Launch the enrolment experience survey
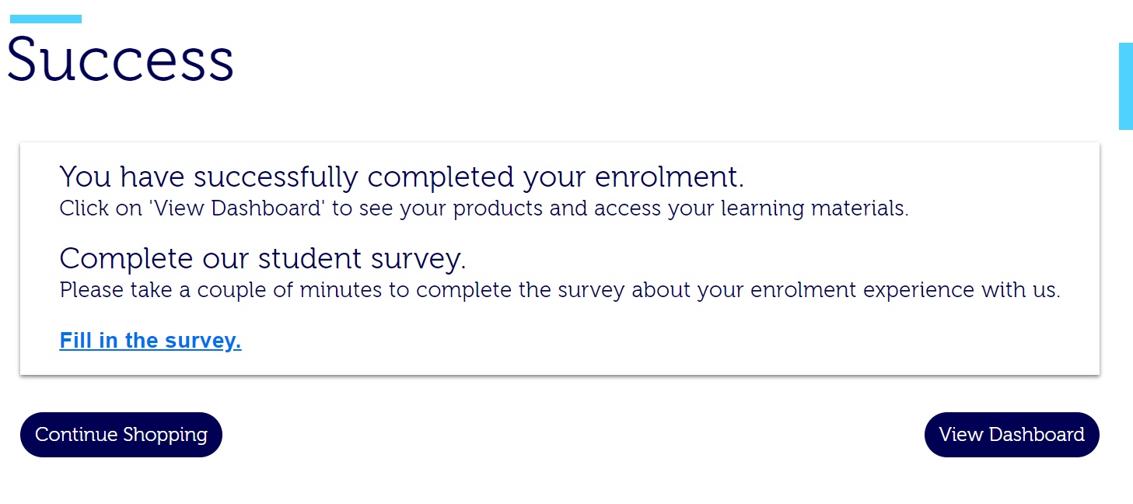 tap(150, 340)
